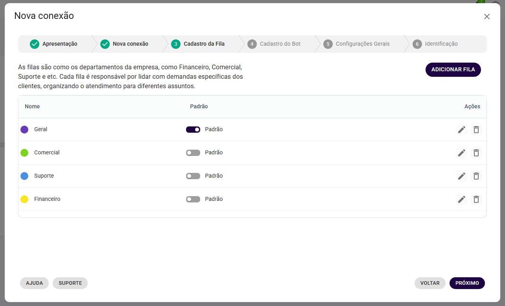The image size is (505, 306).
Task: Click the VOLTAR button
Action: click(x=430, y=283)
